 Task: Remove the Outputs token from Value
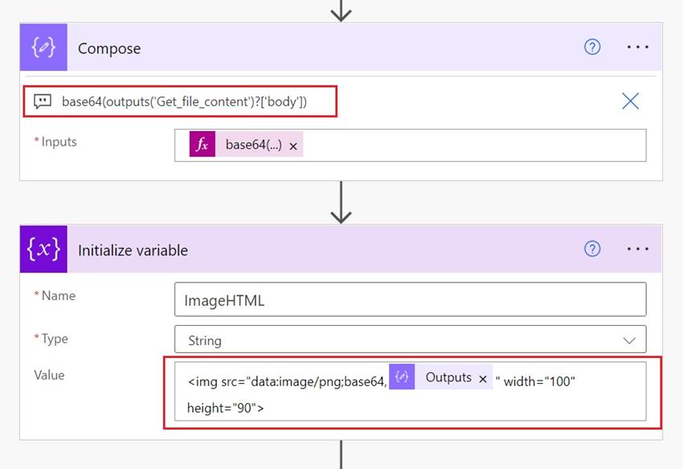[x=485, y=377]
